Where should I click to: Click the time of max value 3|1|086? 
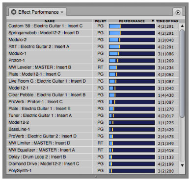pyautogui.click(x=165, y=54)
